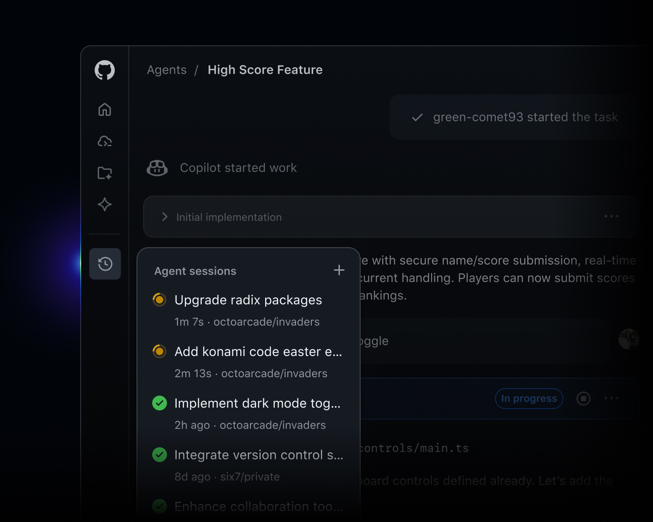
Task: Select the Home icon in the sidebar
Action: (105, 110)
